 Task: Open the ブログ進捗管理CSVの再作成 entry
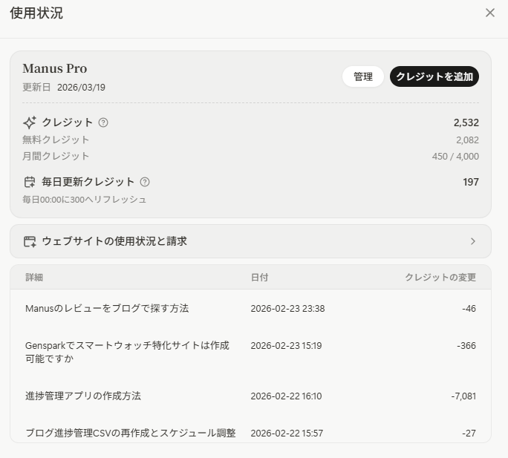pyautogui.click(x=131, y=433)
